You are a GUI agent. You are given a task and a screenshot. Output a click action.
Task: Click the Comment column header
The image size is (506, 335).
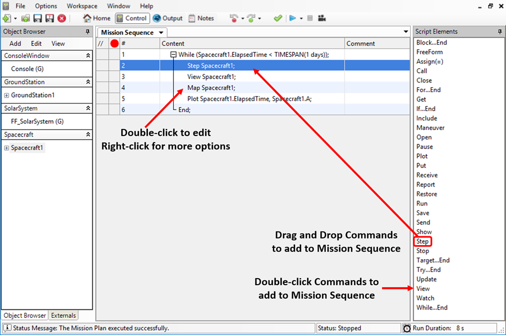377,43
